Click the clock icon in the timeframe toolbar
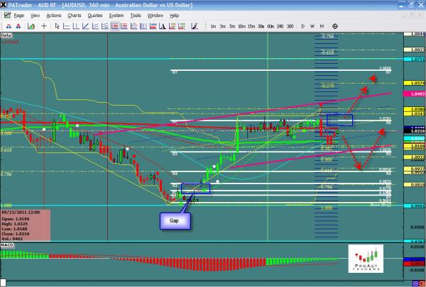 [334, 26]
